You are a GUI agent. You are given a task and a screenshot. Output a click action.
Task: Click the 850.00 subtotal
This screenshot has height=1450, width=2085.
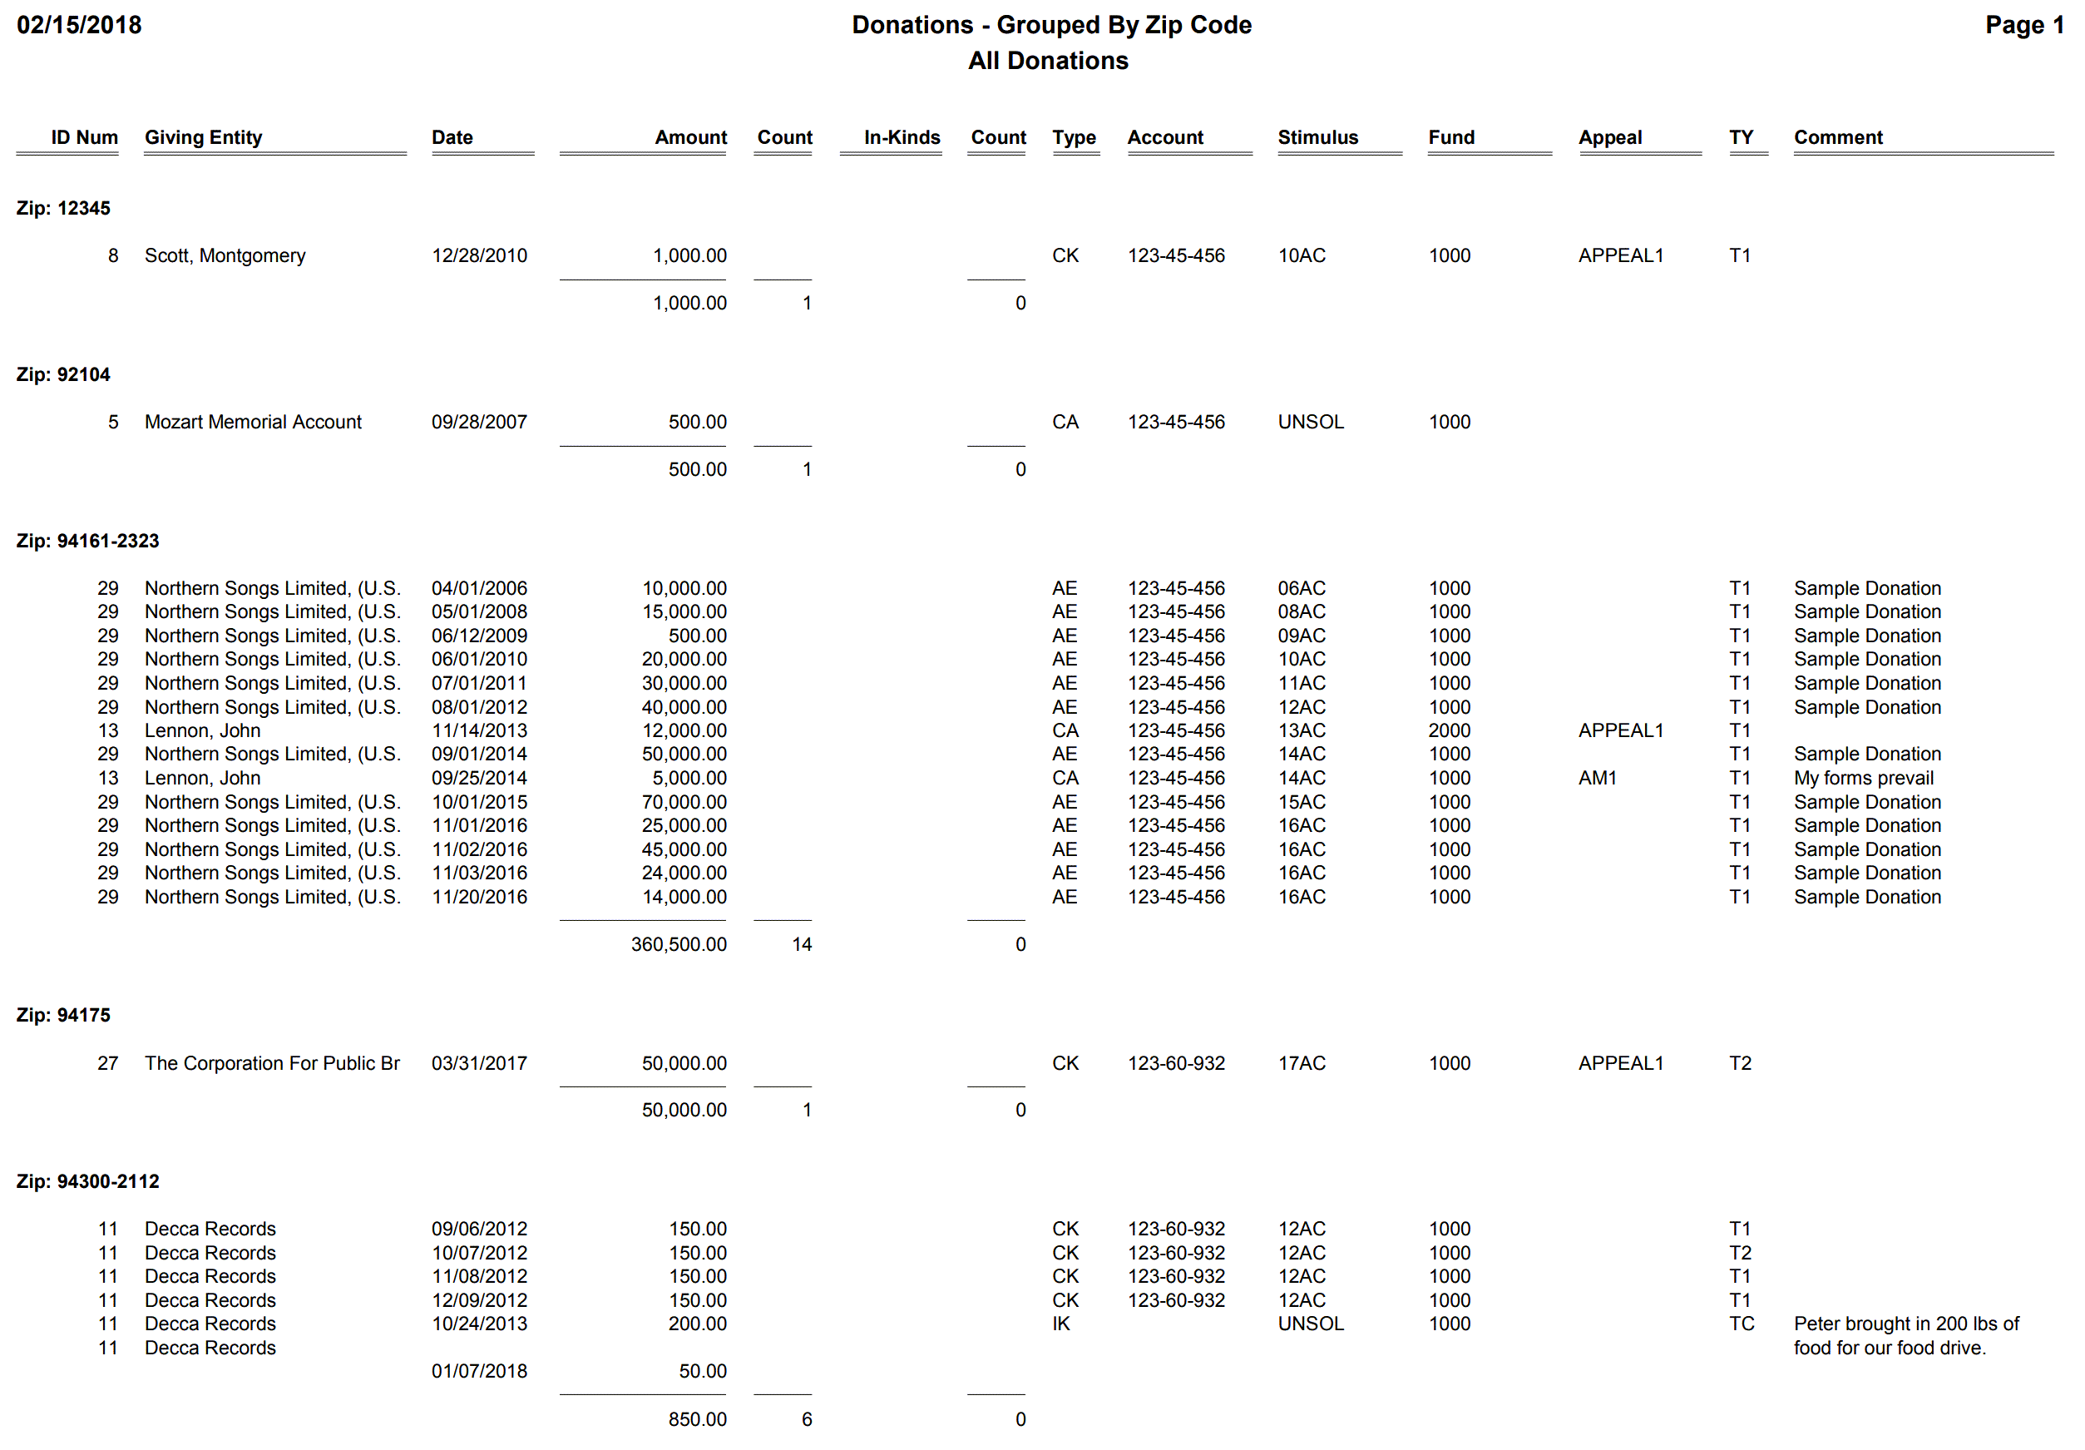click(x=698, y=1419)
